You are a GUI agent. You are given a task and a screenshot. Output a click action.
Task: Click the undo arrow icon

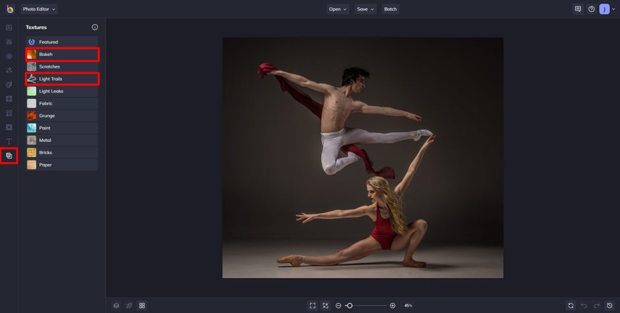584,306
